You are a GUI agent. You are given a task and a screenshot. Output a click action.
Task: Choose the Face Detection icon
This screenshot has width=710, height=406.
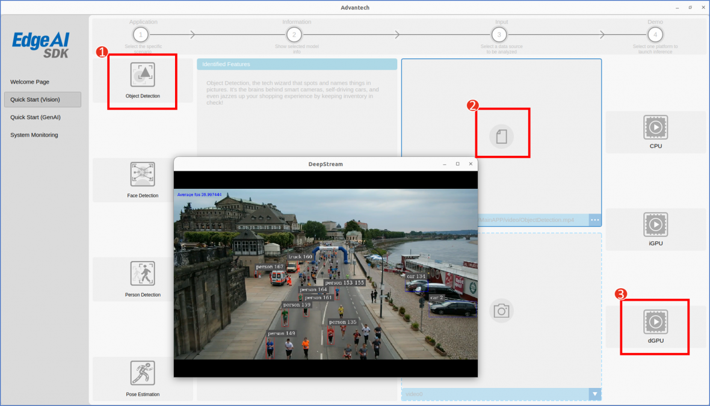[143, 174]
